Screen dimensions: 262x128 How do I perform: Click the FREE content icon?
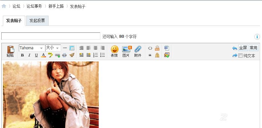point(157,48)
